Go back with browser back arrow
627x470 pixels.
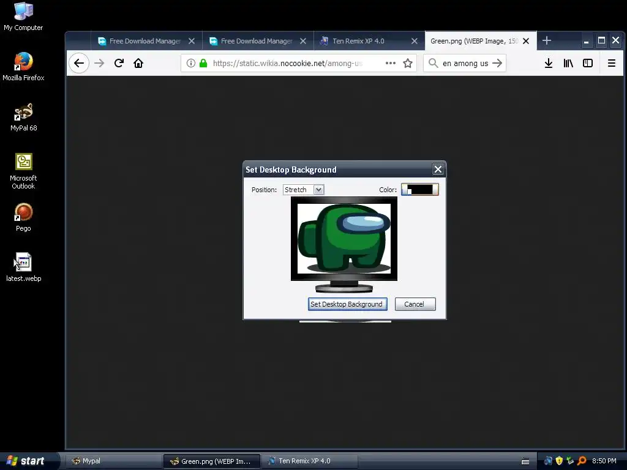click(x=79, y=63)
